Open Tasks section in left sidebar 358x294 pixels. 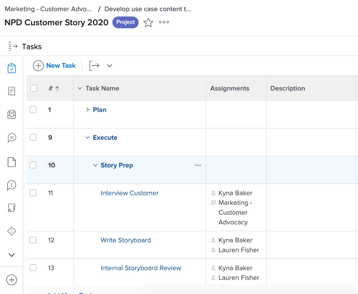click(12, 69)
